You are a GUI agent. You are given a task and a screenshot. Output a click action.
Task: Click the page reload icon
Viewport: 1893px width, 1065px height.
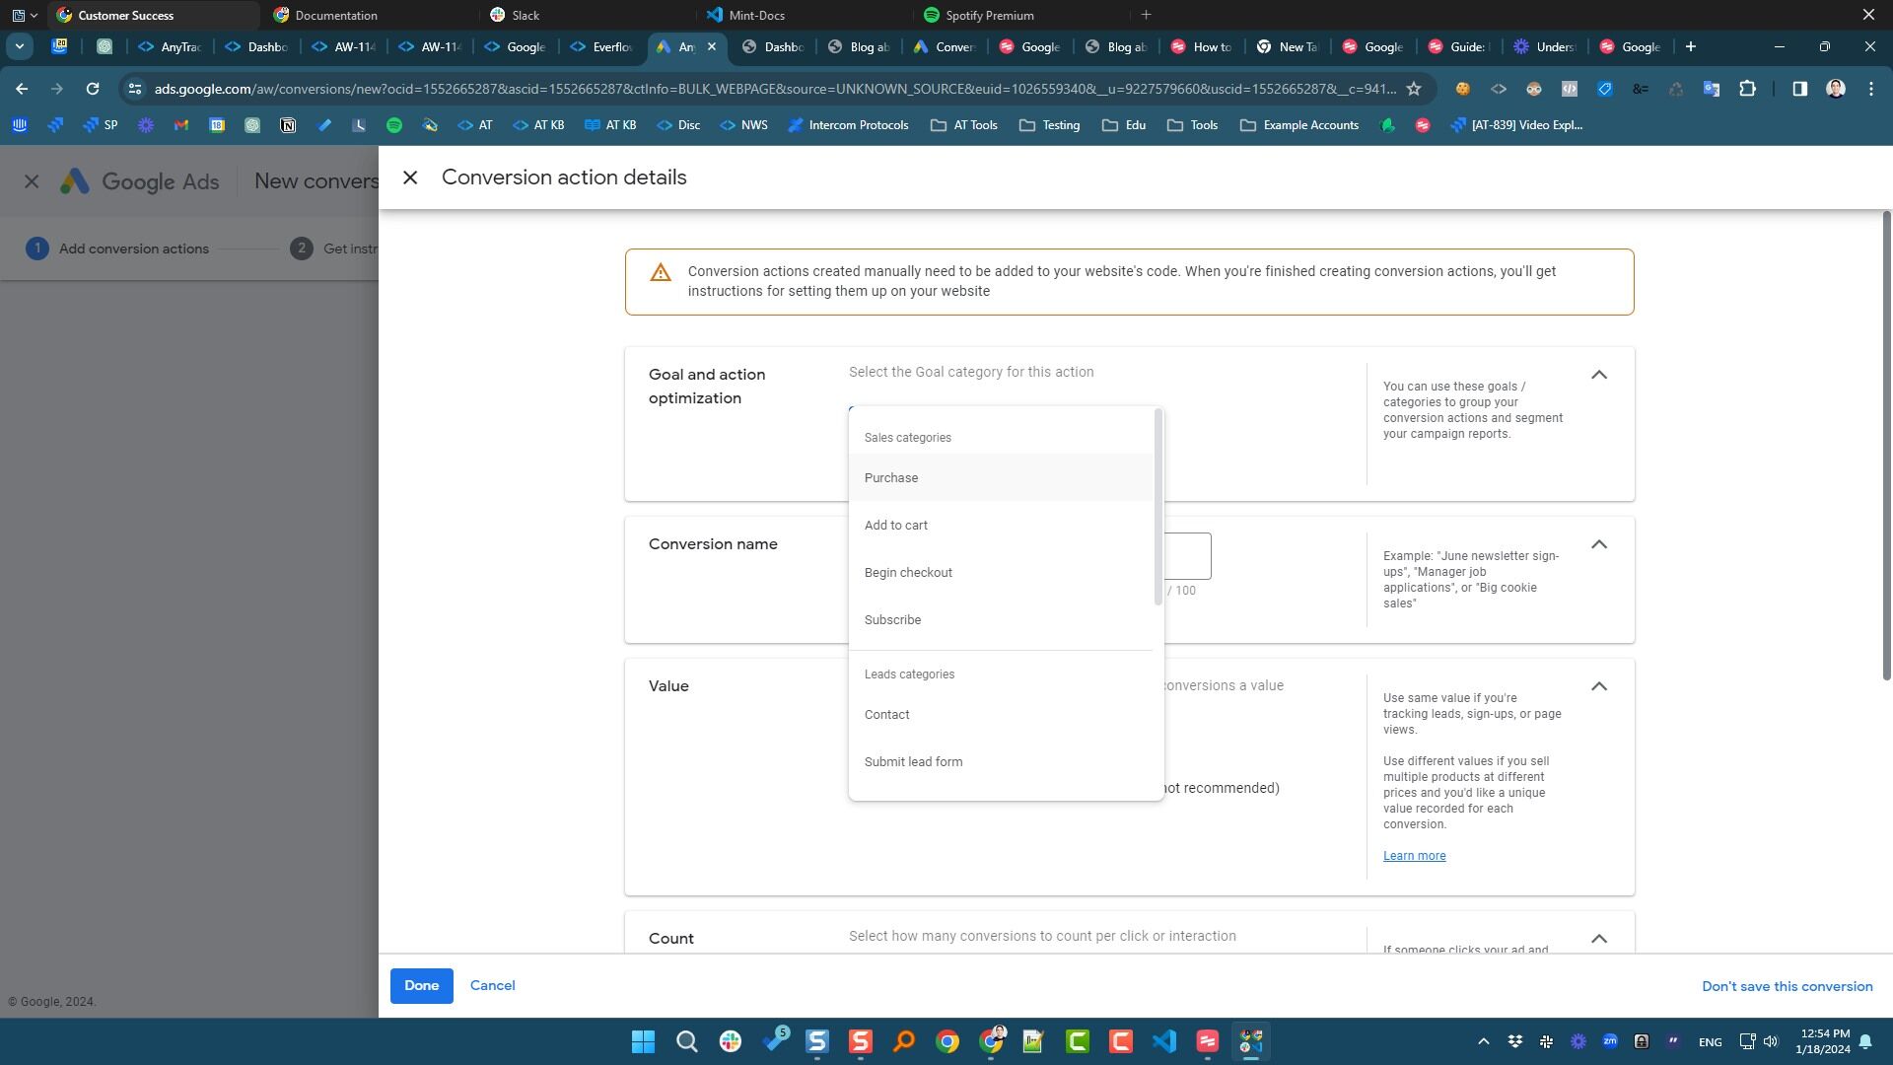pyautogui.click(x=92, y=89)
